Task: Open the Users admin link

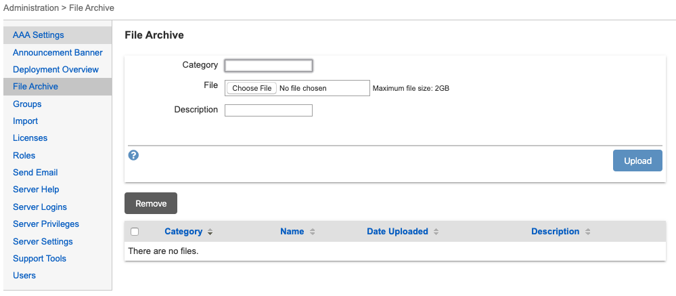Action: pos(24,275)
